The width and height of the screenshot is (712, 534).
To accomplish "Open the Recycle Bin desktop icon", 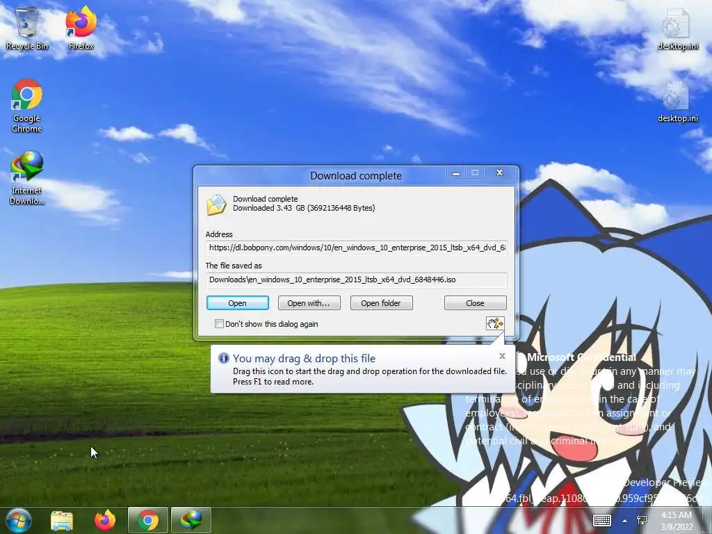I will [27, 28].
